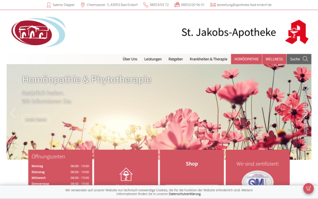Image resolution: width=318 pixels, height=199 pixels.
Task: Click the fax machine icon
Action: [177, 5]
